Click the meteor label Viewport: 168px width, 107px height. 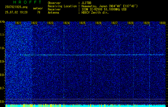point(38,8)
